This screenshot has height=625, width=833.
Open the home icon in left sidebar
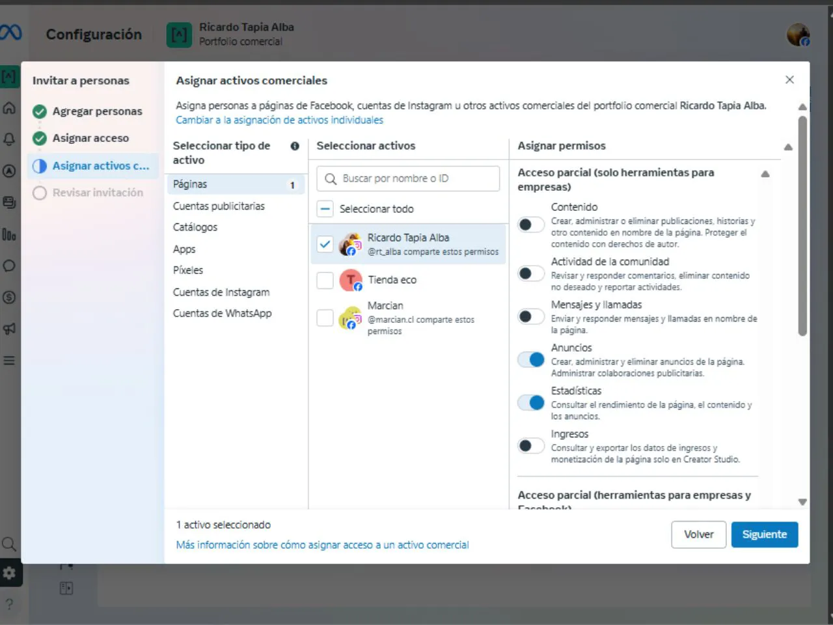(x=9, y=107)
